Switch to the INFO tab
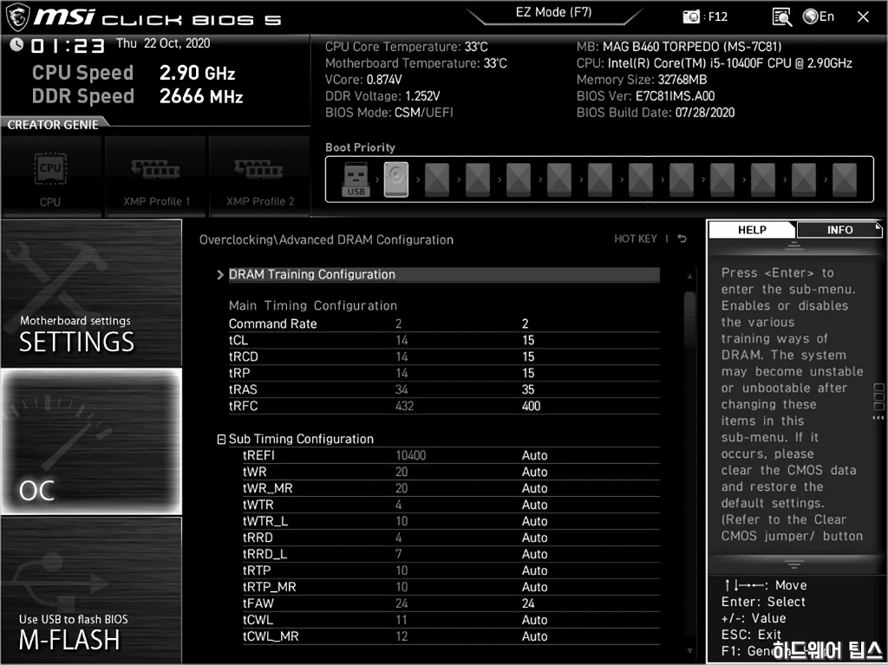888x665 pixels. coord(839,230)
